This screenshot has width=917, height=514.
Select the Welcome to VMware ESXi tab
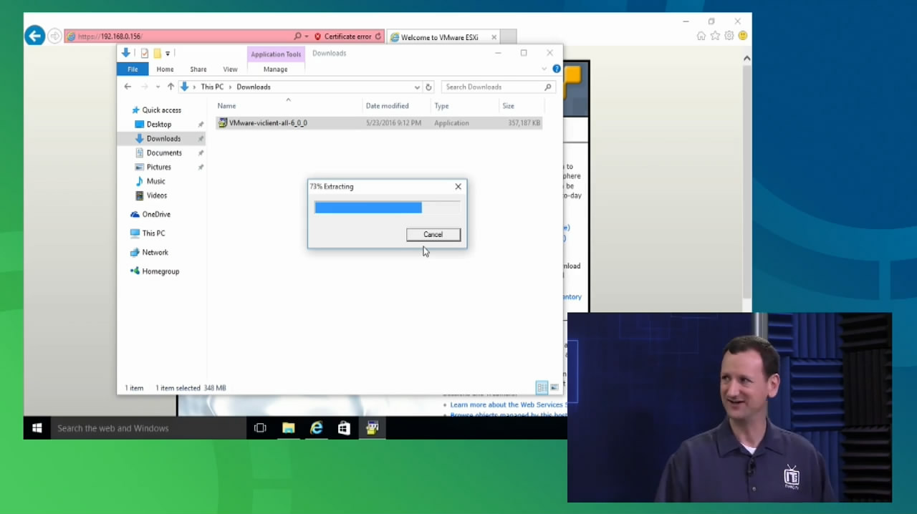439,37
